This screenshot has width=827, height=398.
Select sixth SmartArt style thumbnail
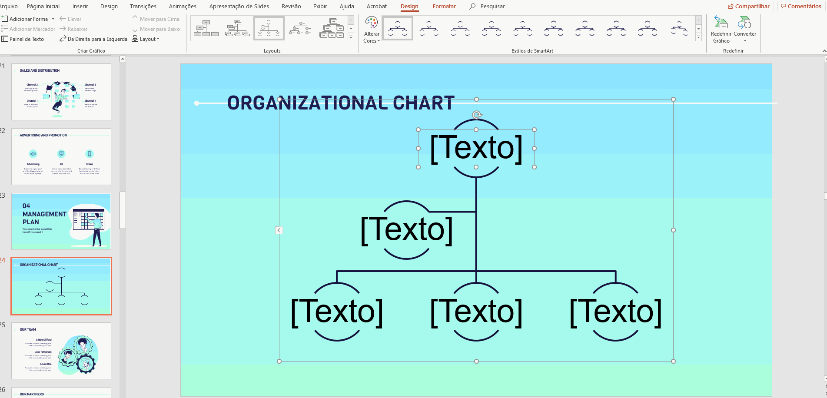pyautogui.click(x=554, y=28)
